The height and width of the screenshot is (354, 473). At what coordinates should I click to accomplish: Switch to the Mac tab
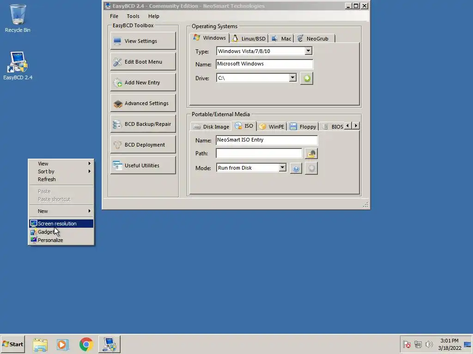tap(281, 39)
